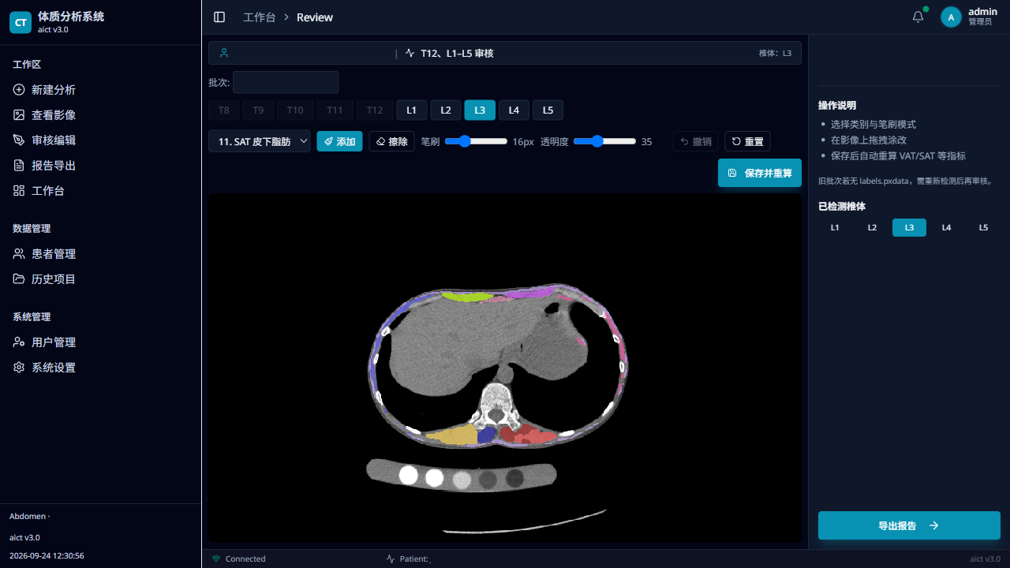Click the 审核编辑 pen icon
This screenshot has height=568, width=1010.
point(19,140)
